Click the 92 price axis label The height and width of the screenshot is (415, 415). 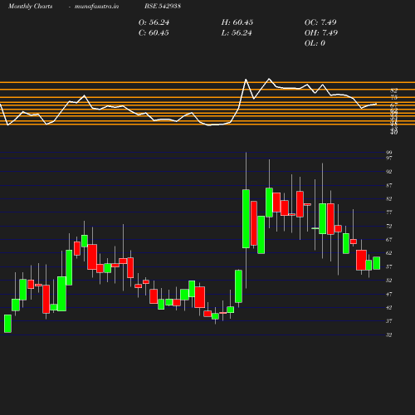click(x=389, y=172)
